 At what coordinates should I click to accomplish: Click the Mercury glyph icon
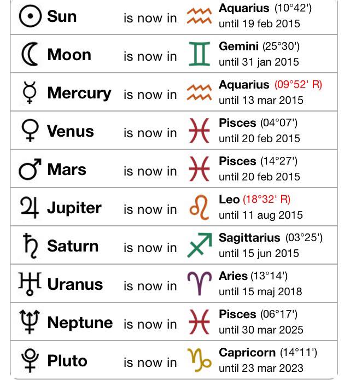tap(30, 92)
